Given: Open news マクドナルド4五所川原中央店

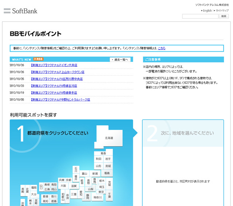Looking at the screenshot, I should (x=57, y=79).
